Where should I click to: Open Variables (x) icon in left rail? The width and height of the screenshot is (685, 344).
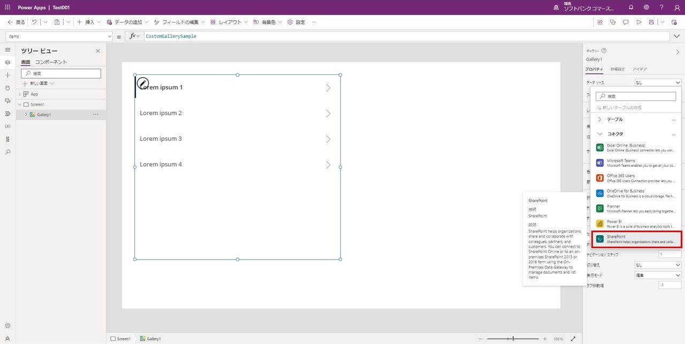tap(7, 126)
